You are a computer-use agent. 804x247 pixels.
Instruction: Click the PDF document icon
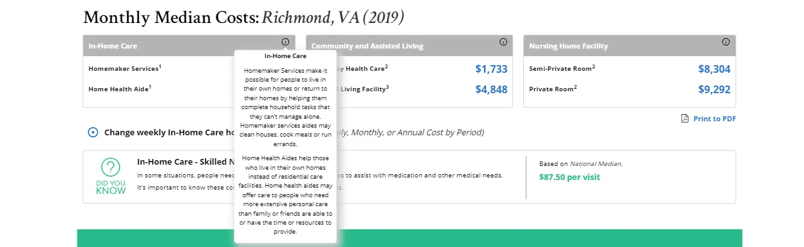(685, 119)
